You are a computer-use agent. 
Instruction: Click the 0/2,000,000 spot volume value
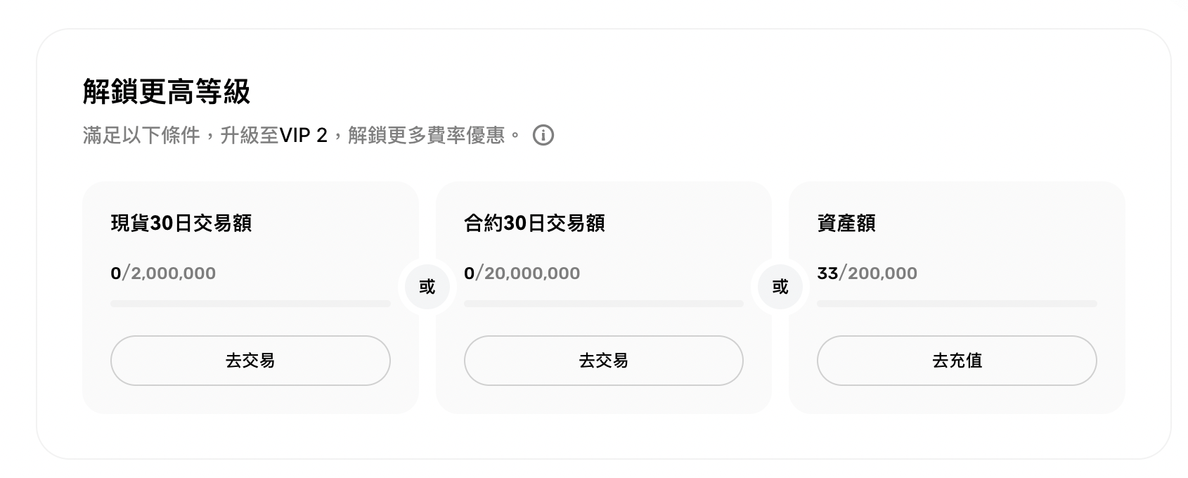(x=162, y=273)
